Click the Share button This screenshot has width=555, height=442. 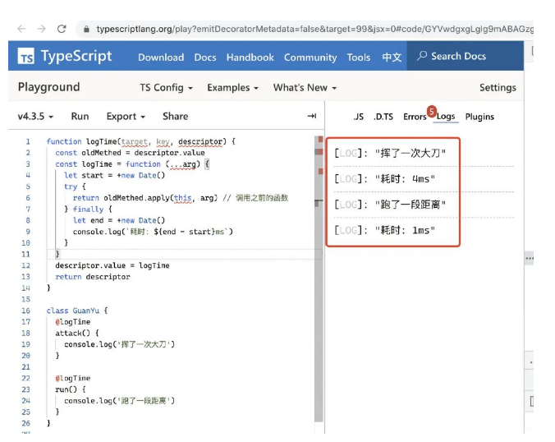pyautogui.click(x=175, y=117)
